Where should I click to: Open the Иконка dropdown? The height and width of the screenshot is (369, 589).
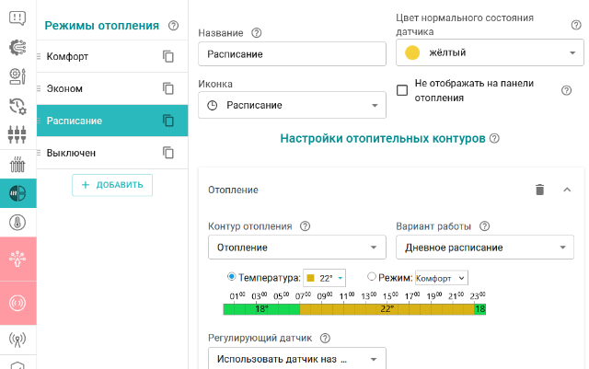tap(292, 106)
